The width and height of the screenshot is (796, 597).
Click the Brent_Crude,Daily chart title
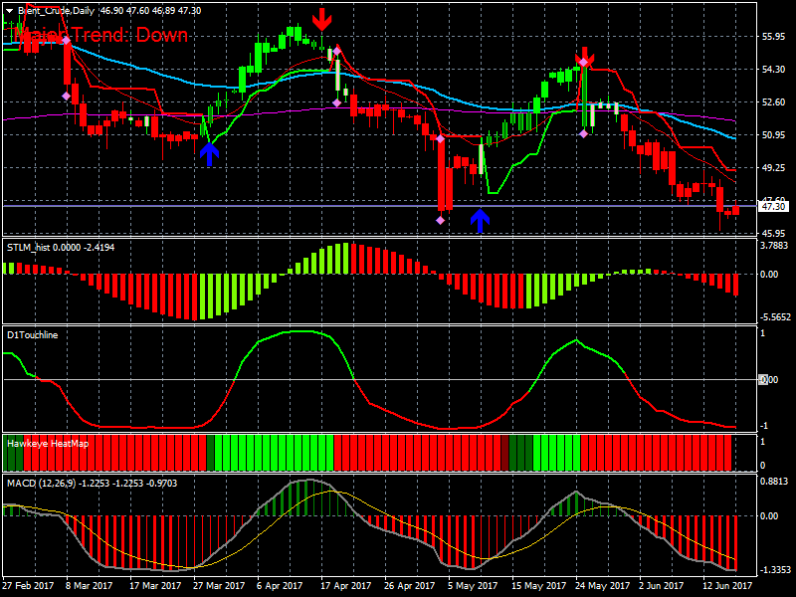[55, 11]
